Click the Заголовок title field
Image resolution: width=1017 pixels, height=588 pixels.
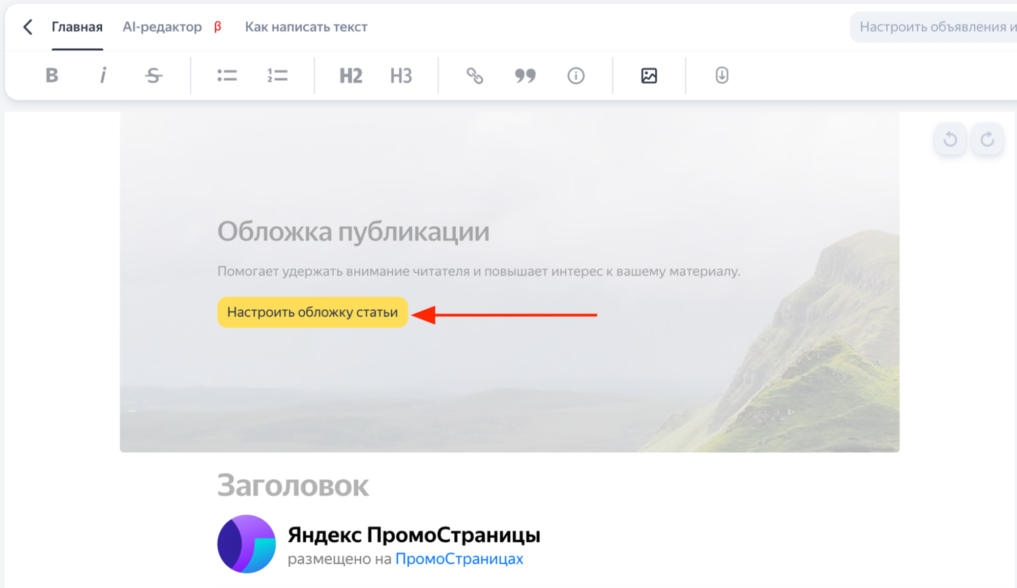coord(293,485)
